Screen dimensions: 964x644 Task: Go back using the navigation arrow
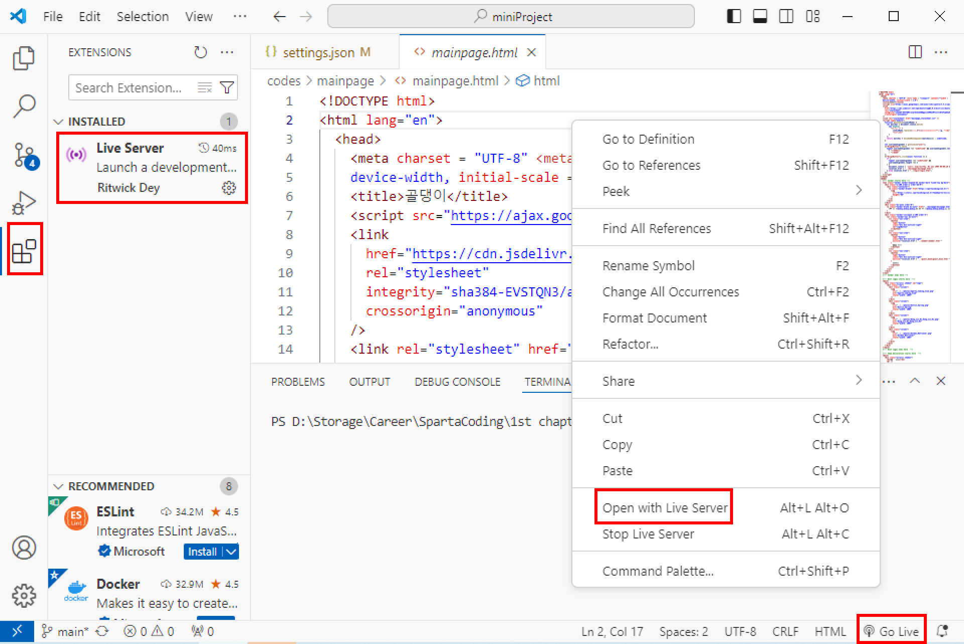279,17
